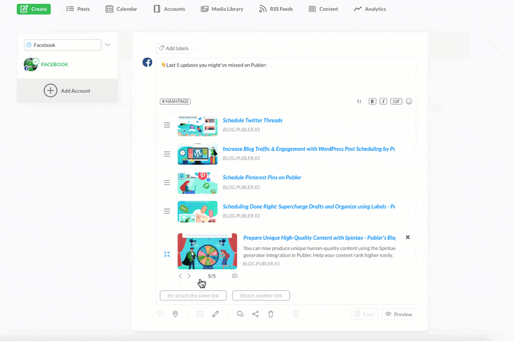Screen dimensions: 514x341
Task: Click the Spintax wheel thumbnail
Action: coord(207,251)
